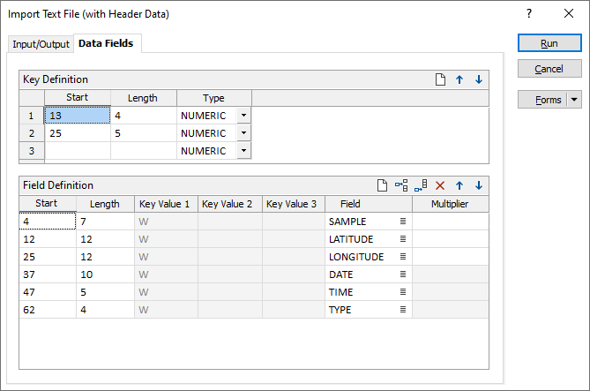Move Field Definition row up

(x=459, y=185)
